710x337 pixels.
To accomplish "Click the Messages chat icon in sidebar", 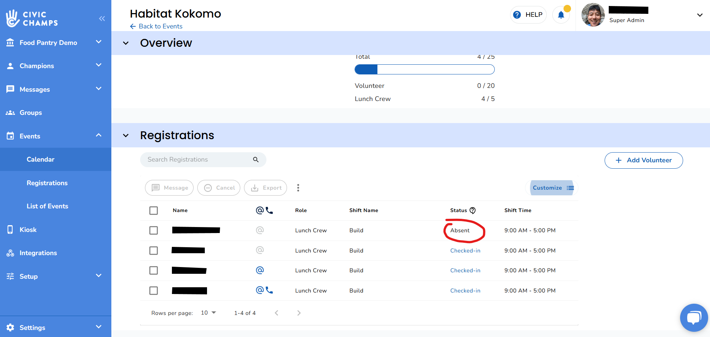I will click(x=10, y=89).
